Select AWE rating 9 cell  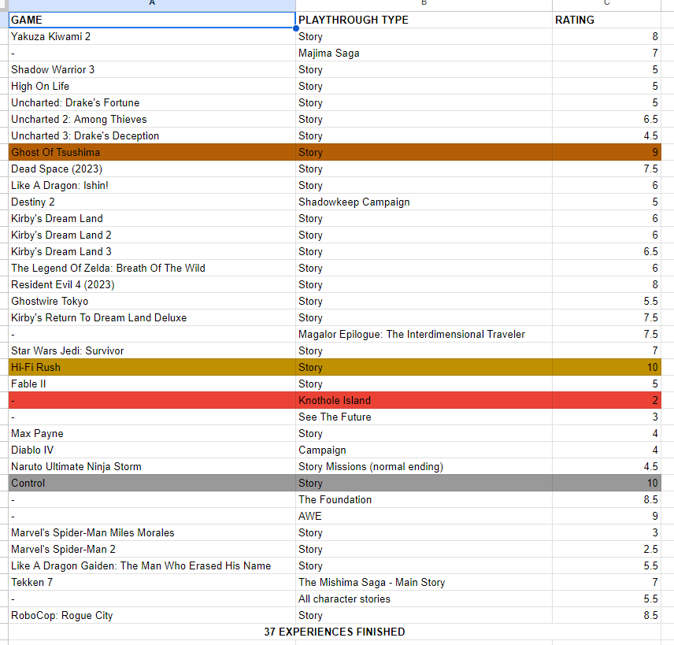(x=606, y=517)
